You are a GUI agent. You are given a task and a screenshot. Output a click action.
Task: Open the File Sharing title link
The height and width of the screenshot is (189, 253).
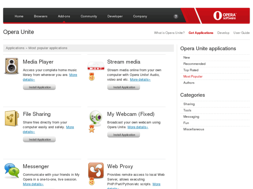pos(37,114)
